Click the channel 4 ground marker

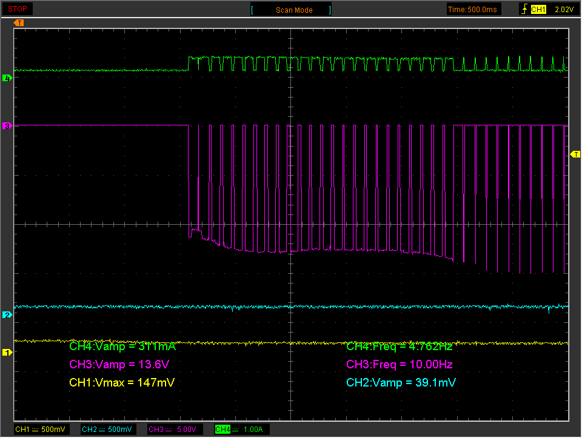(7, 78)
